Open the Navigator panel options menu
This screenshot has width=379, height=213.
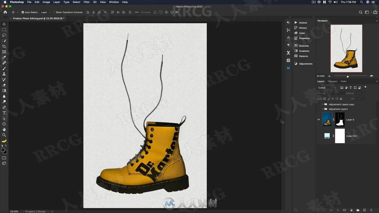[377, 21]
